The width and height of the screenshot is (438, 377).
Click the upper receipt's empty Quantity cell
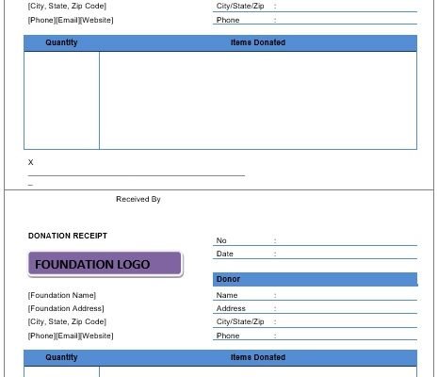point(61,100)
